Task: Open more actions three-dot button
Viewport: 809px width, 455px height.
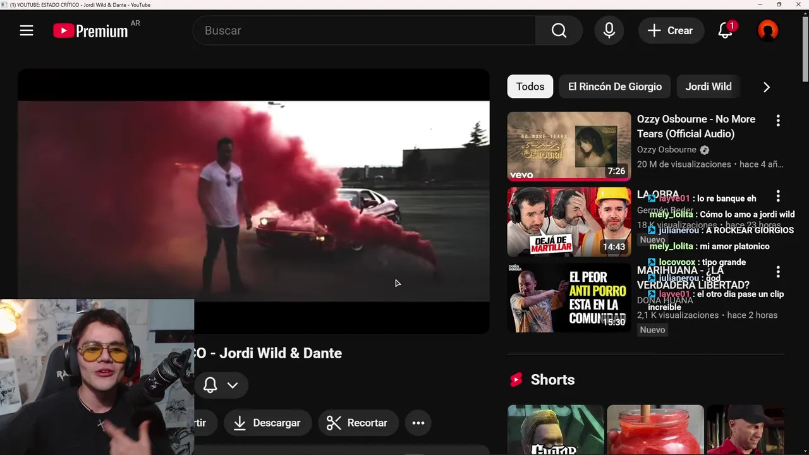Action: pyautogui.click(x=418, y=423)
